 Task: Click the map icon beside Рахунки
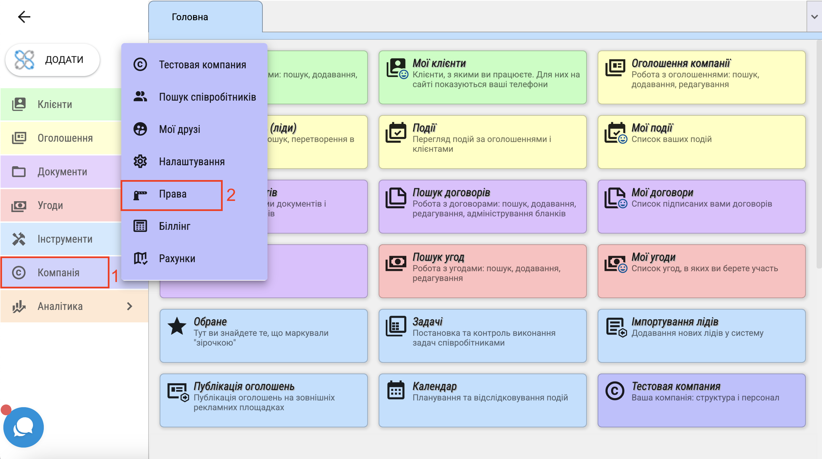pyautogui.click(x=140, y=258)
